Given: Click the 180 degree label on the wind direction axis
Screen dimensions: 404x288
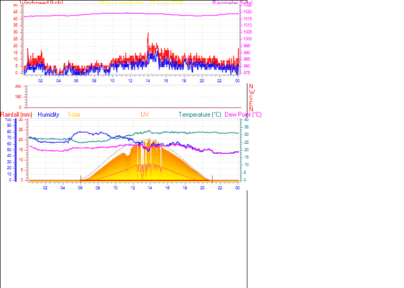Looking at the screenshot, I should click(x=18, y=97).
